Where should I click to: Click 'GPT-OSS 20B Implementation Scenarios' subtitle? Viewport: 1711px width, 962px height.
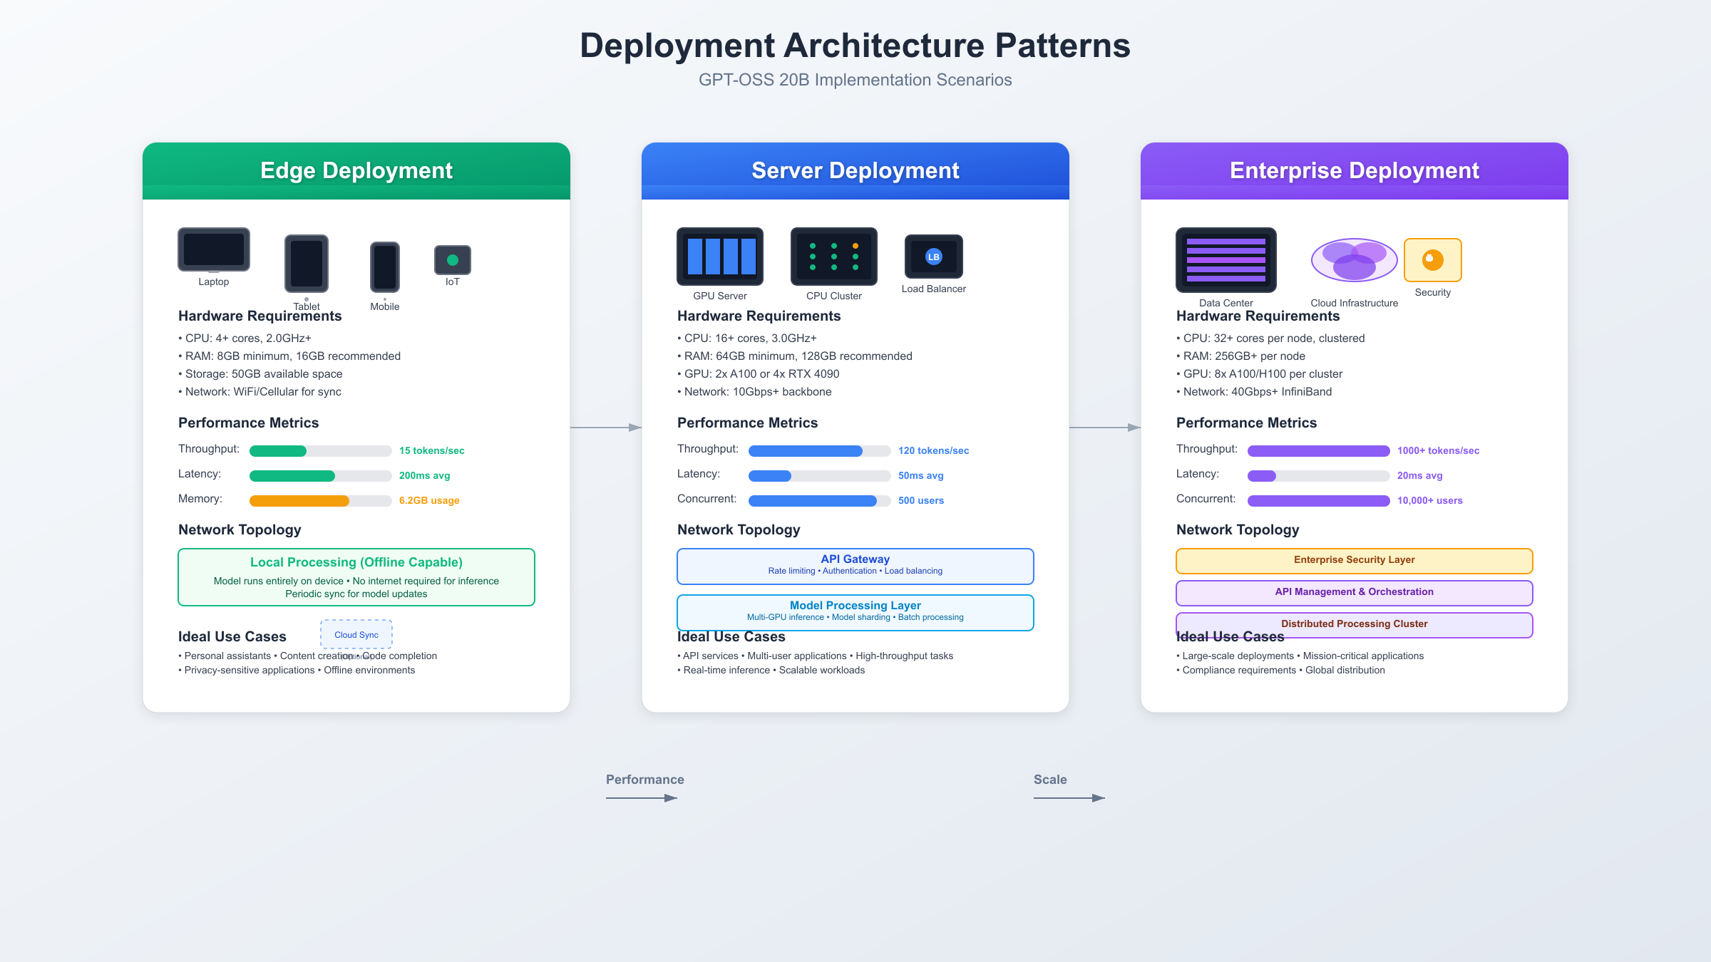pyautogui.click(x=855, y=80)
